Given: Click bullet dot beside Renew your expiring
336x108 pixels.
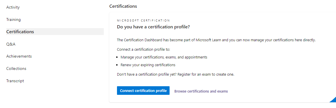Looking at the screenshot, I should (117, 65).
